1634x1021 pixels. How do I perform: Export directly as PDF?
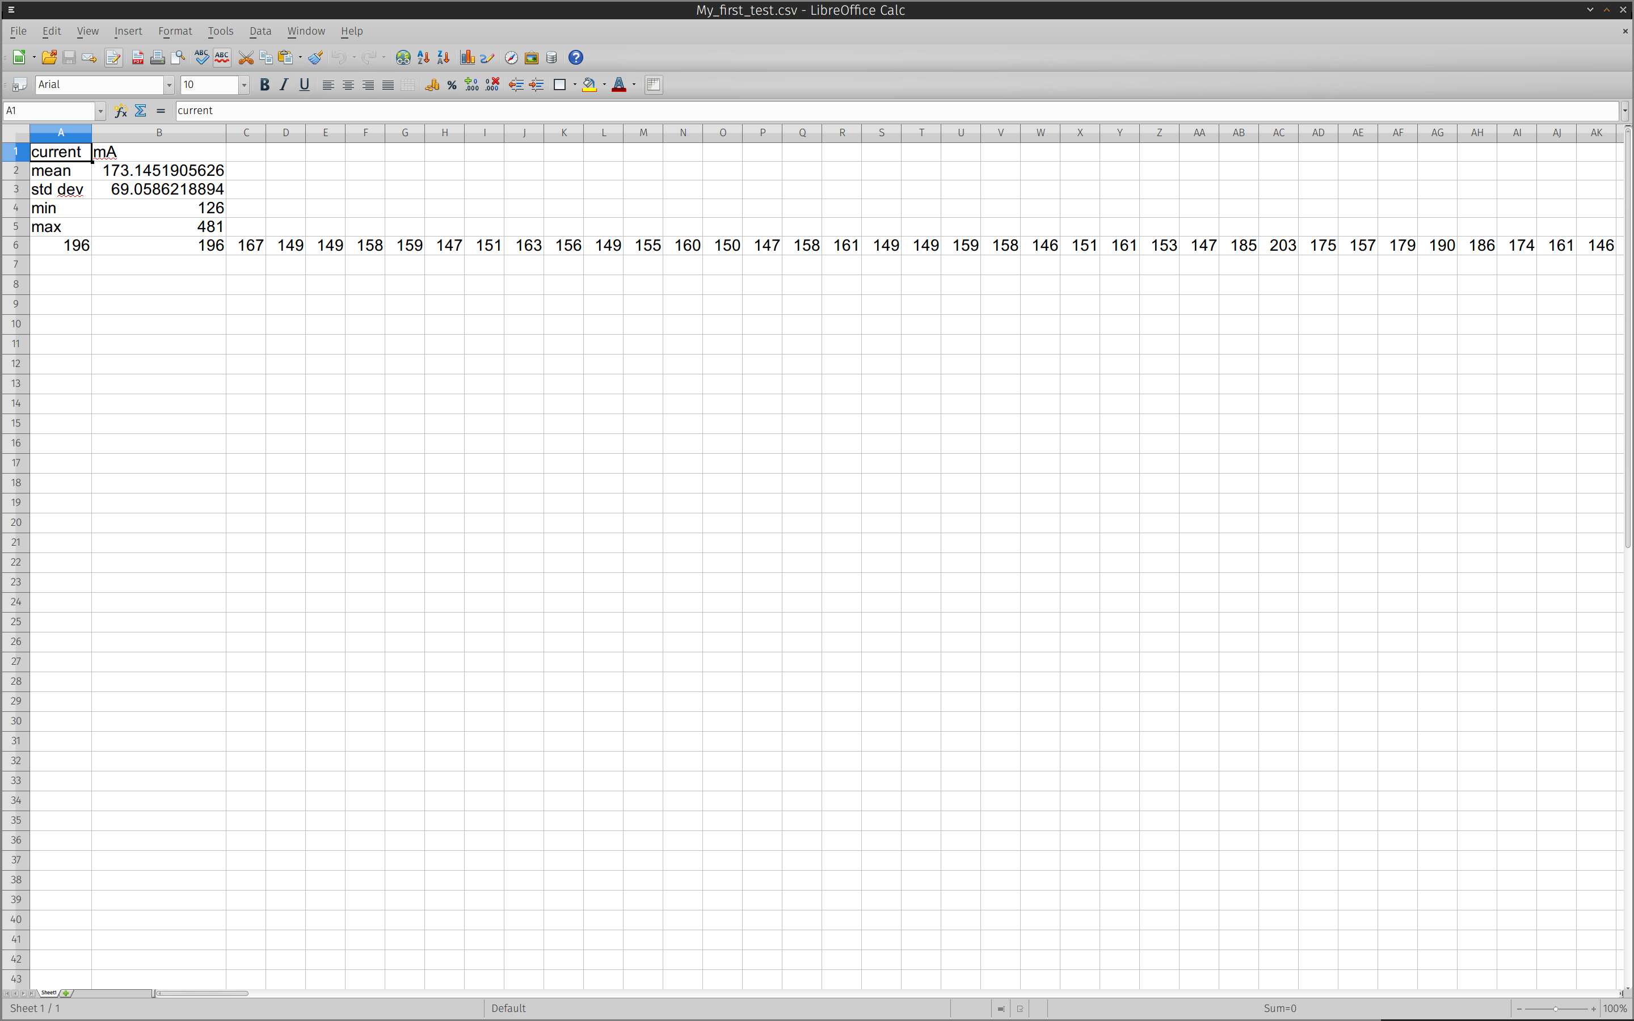[x=138, y=57]
